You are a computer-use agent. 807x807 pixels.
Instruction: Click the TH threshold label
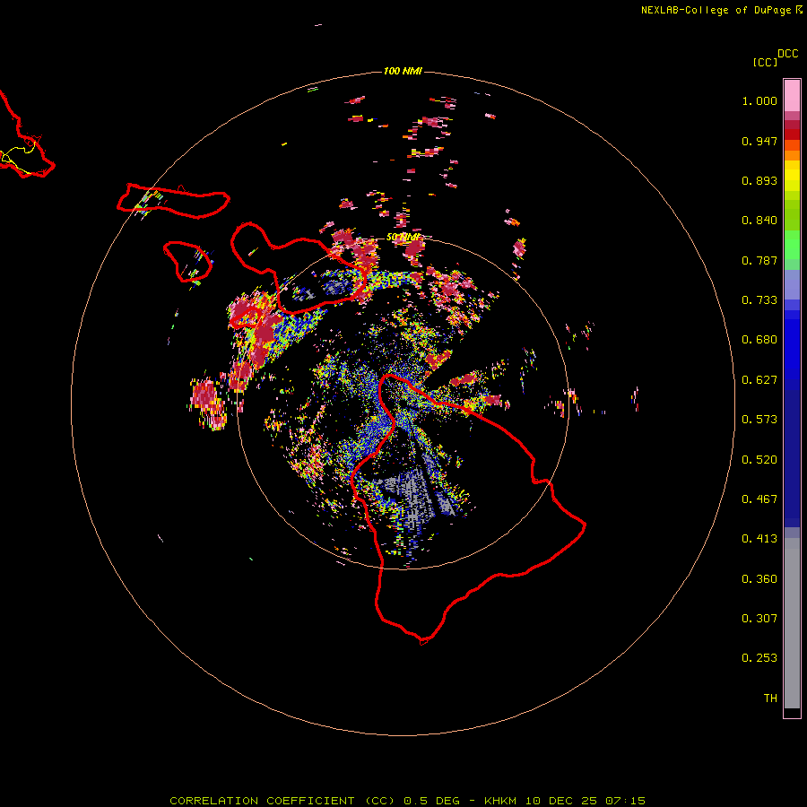point(769,698)
